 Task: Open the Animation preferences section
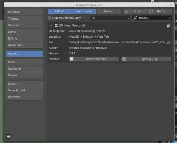click(x=25, y=45)
